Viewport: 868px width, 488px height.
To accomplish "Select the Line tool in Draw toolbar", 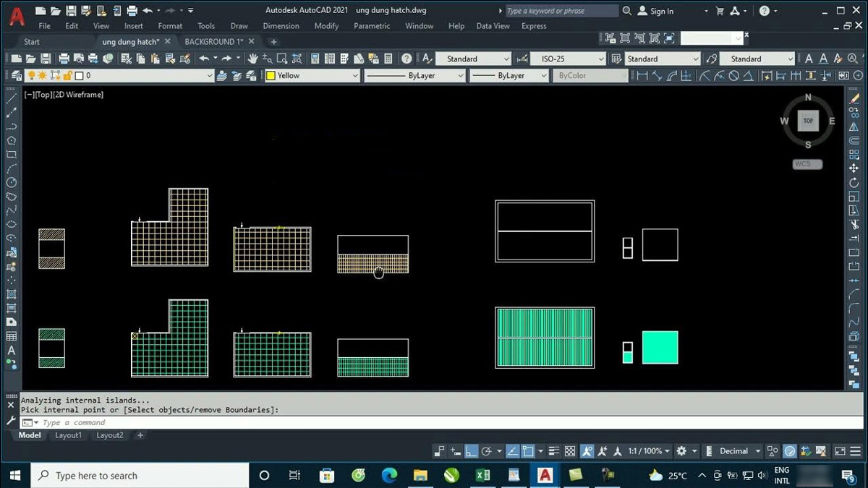I will pos(12,99).
